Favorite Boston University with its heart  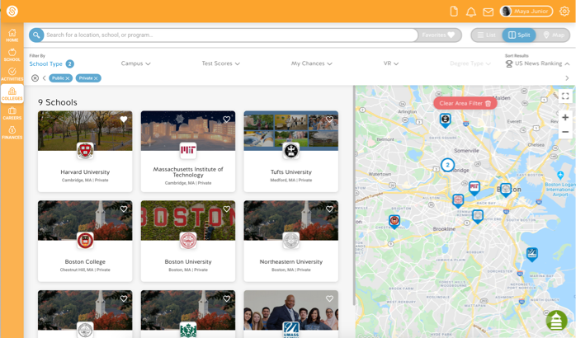pos(227,209)
